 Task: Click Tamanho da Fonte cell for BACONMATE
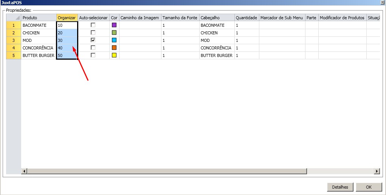coord(180,25)
